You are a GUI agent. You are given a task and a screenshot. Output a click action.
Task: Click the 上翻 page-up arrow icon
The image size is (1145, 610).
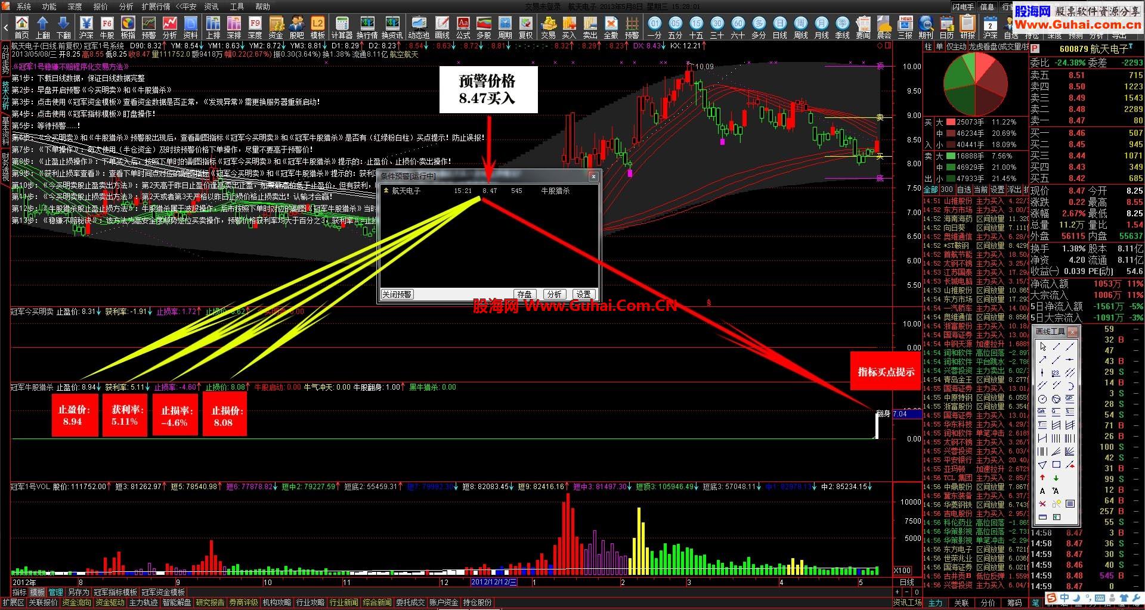coord(43,27)
